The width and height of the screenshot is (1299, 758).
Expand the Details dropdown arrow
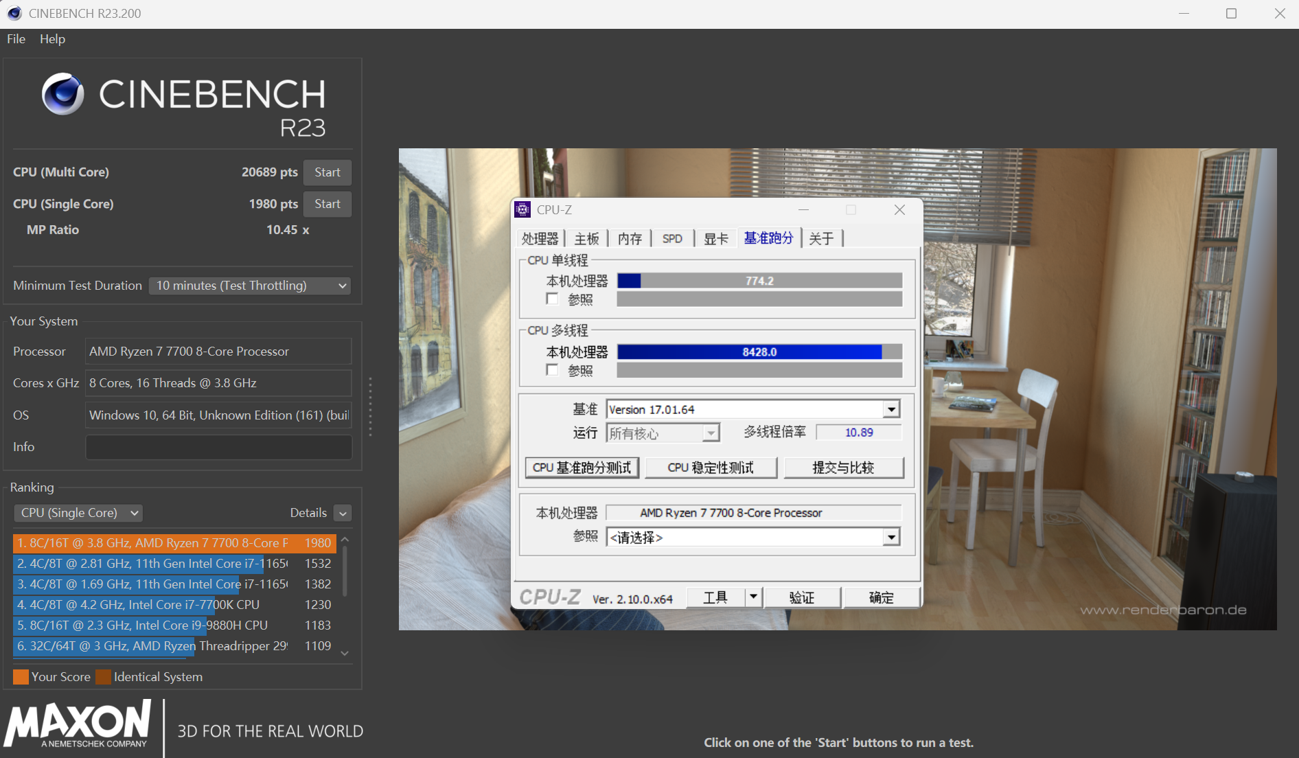coord(343,513)
